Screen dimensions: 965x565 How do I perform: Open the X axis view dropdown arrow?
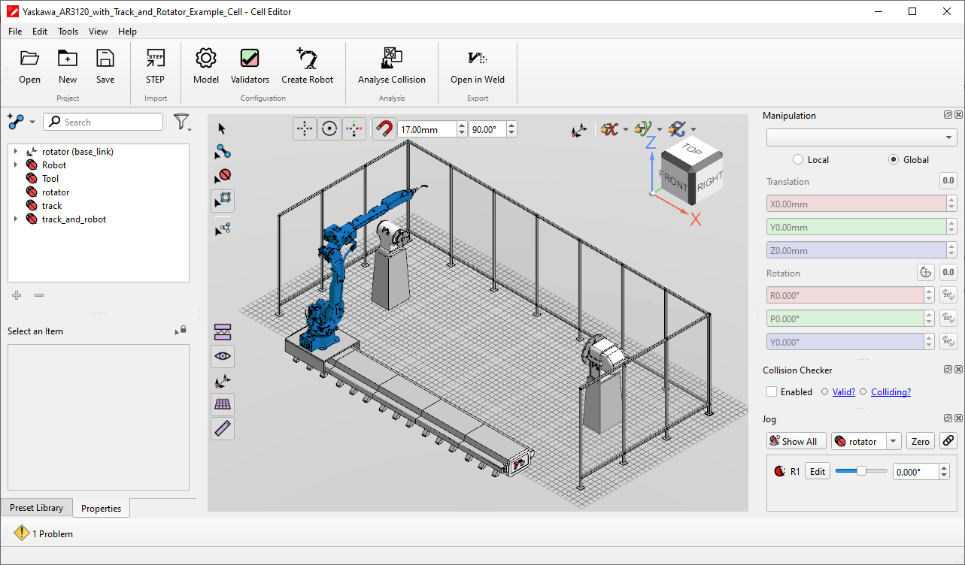pos(626,130)
